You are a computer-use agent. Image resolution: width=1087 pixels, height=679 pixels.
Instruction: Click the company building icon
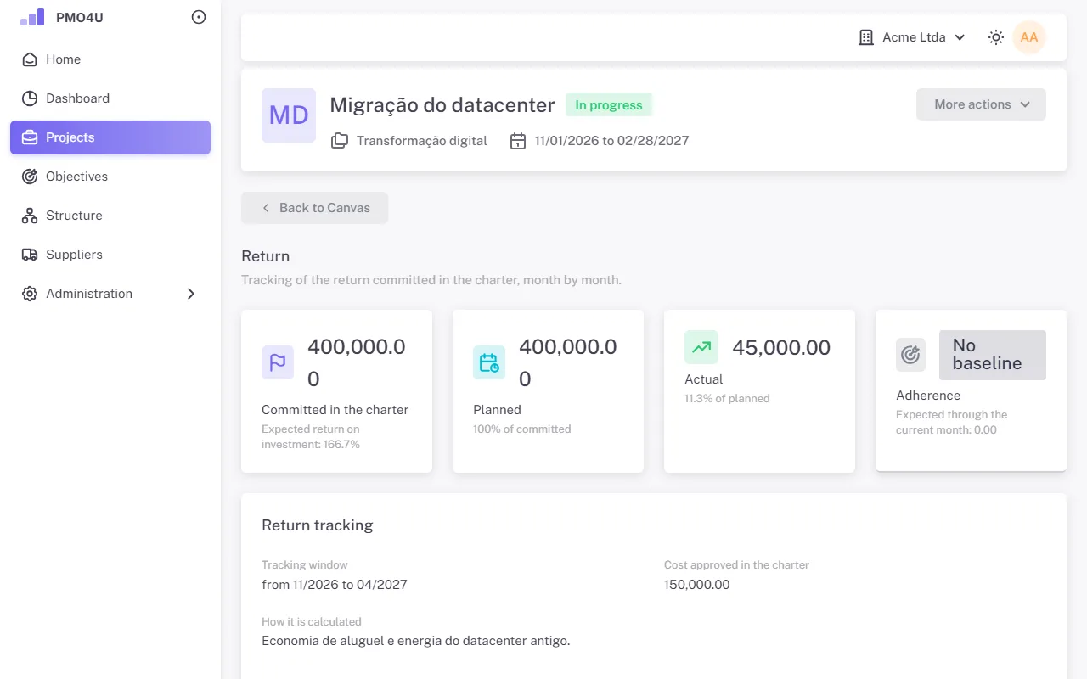click(866, 37)
